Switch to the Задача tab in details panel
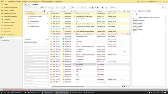This screenshot has height=94, width=168. [135, 11]
